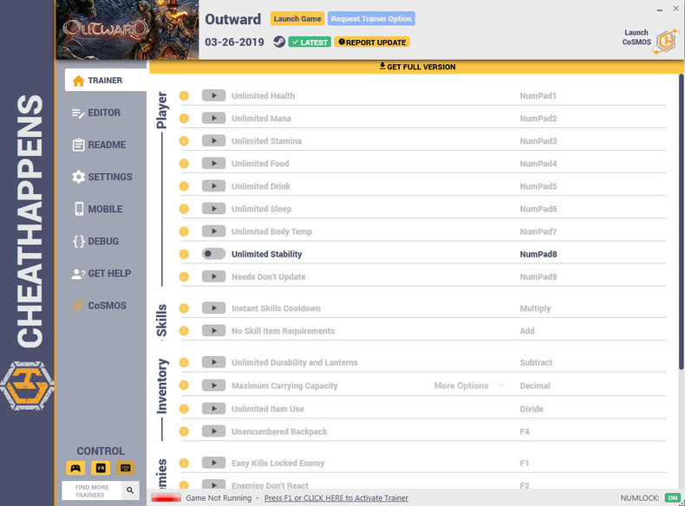Click the trainer list vertical scrollbar

[x=681, y=222]
